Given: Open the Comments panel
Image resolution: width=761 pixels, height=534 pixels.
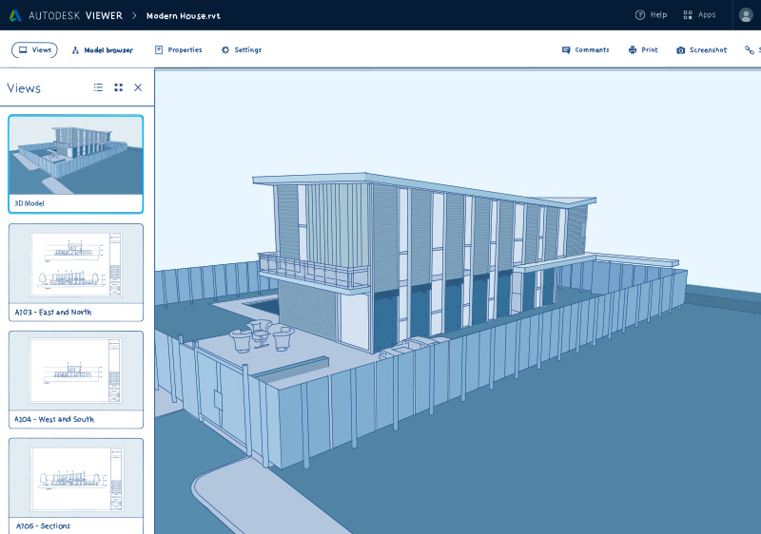Looking at the screenshot, I should pos(585,49).
